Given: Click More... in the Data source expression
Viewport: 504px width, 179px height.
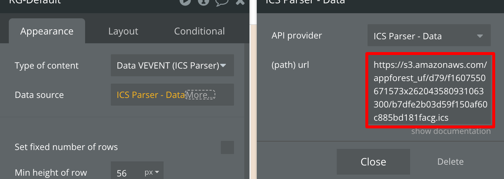Looking at the screenshot, I should pos(200,95).
